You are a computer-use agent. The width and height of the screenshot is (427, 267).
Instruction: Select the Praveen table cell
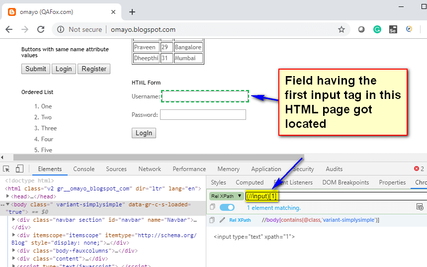pyautogui.click(x=146, y=47)
